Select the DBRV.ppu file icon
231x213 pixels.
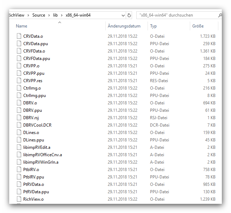pyautogui.click(x=19, y=110)
